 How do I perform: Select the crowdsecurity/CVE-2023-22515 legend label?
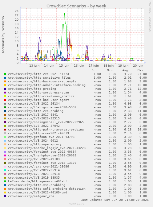pos(34,118)
